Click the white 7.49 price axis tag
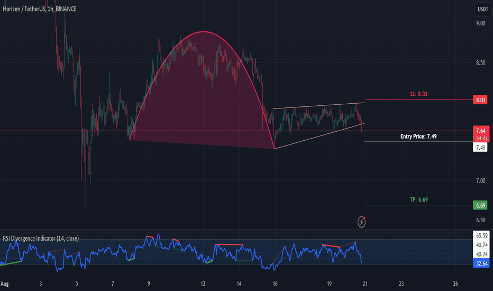 480,147
